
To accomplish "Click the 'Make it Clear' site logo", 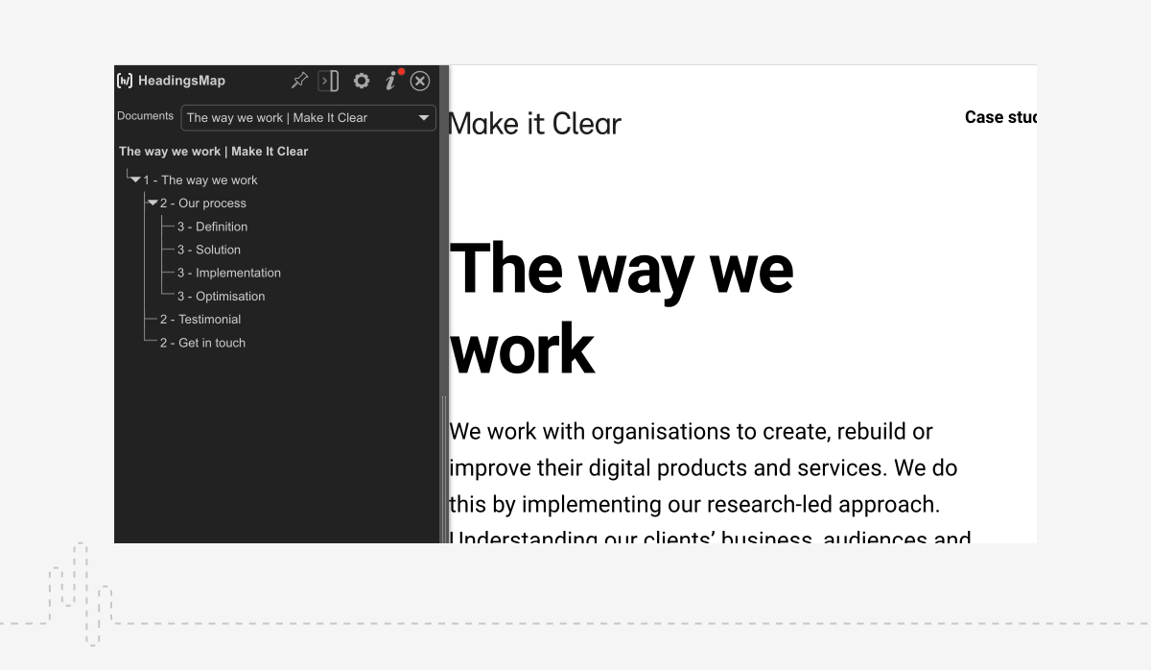I will coord(534,124).
